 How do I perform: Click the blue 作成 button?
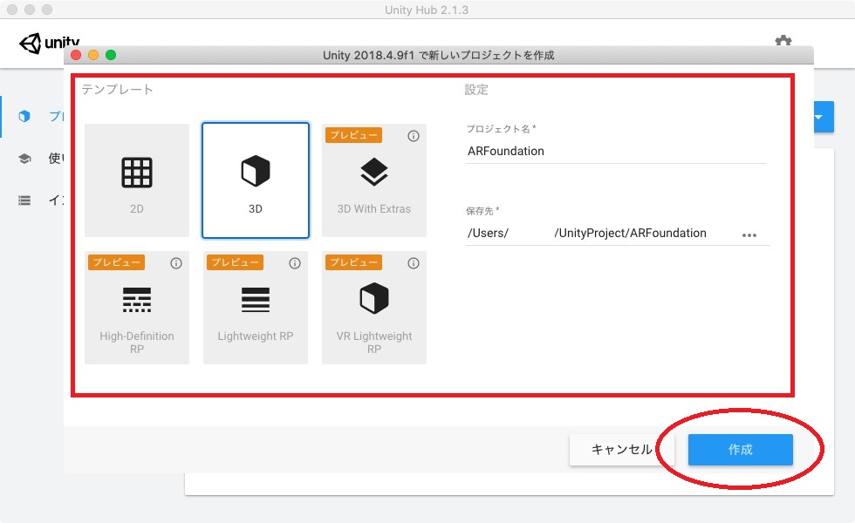coord(741,450)
